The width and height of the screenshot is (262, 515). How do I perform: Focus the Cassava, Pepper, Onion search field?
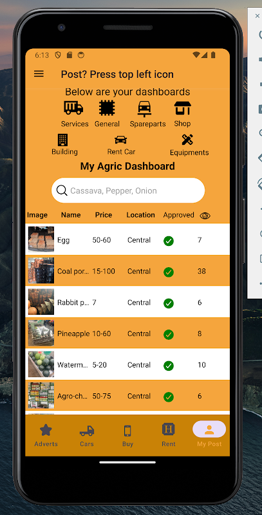point(128,191)
